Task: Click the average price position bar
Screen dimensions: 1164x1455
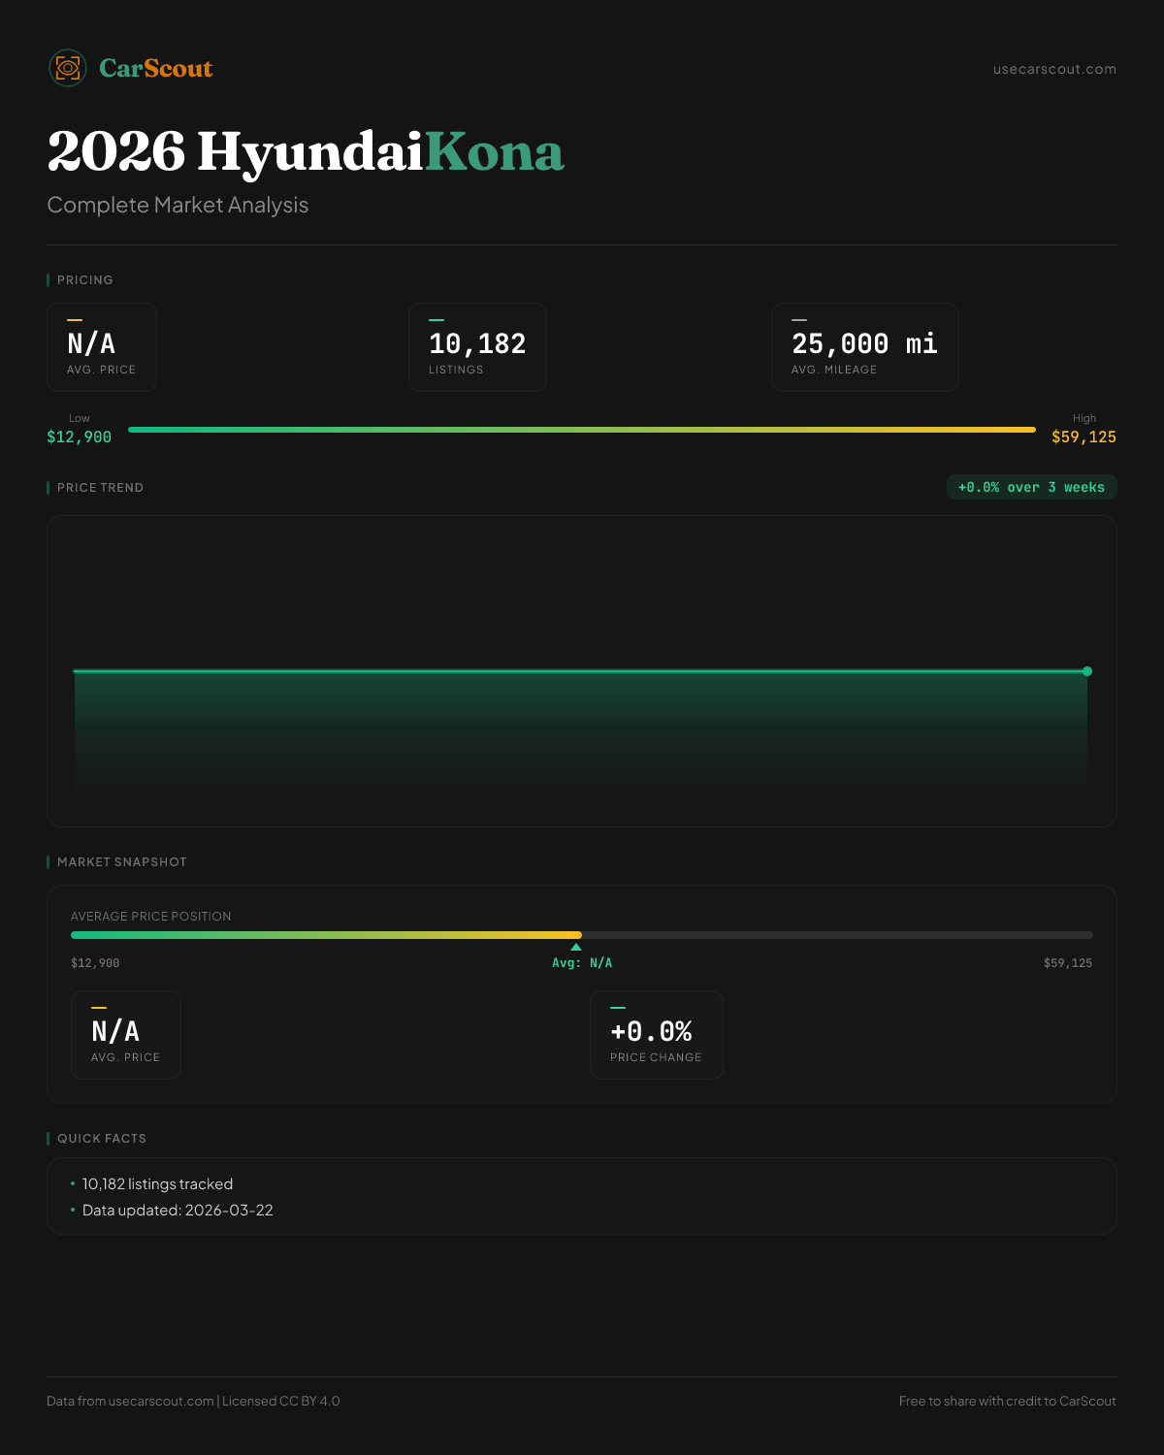Action: [582, 935]
